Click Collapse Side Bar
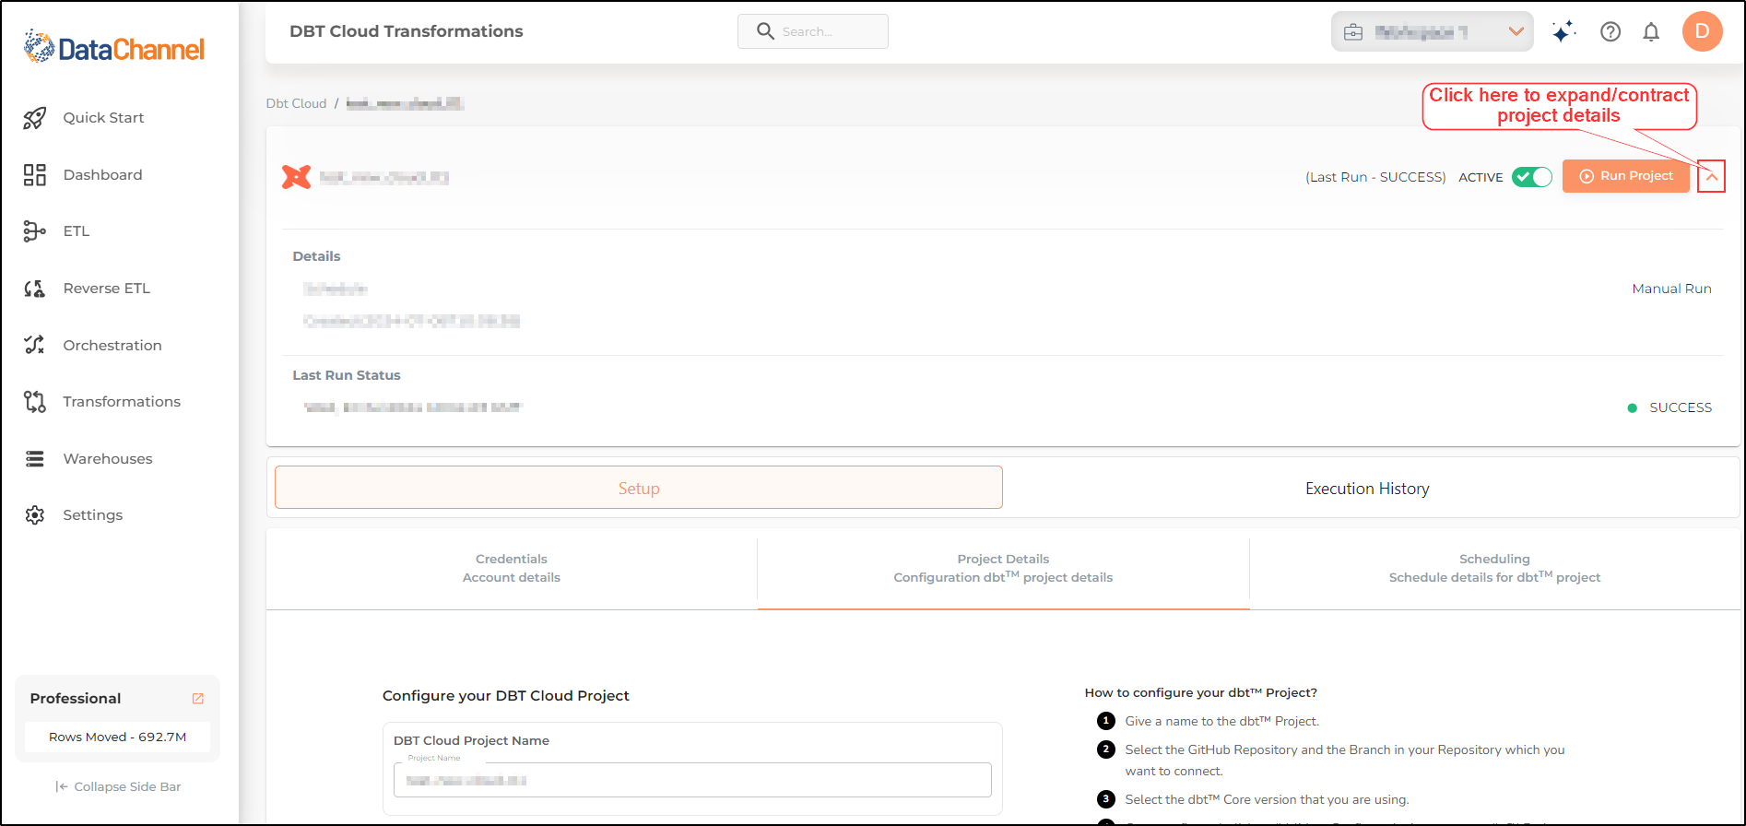The height and width of the screenshot is (826, 1746). tap(118, 786)
